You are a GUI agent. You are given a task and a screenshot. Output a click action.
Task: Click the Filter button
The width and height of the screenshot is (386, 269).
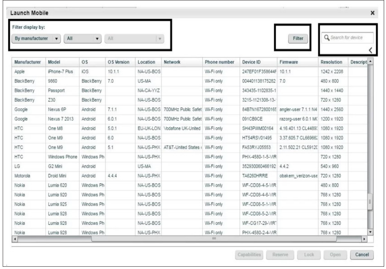(298, 38)
